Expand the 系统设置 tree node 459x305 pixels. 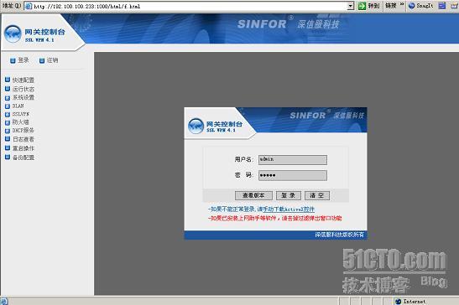click(x=8, y=98)
